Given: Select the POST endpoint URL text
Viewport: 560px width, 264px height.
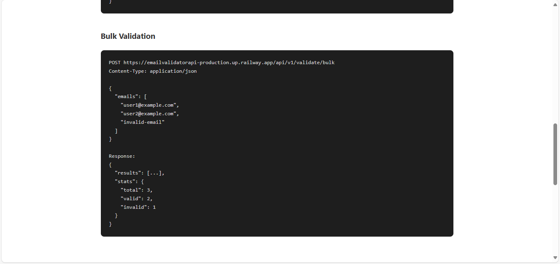Looking at the screenshot, I should click(229, 63).
